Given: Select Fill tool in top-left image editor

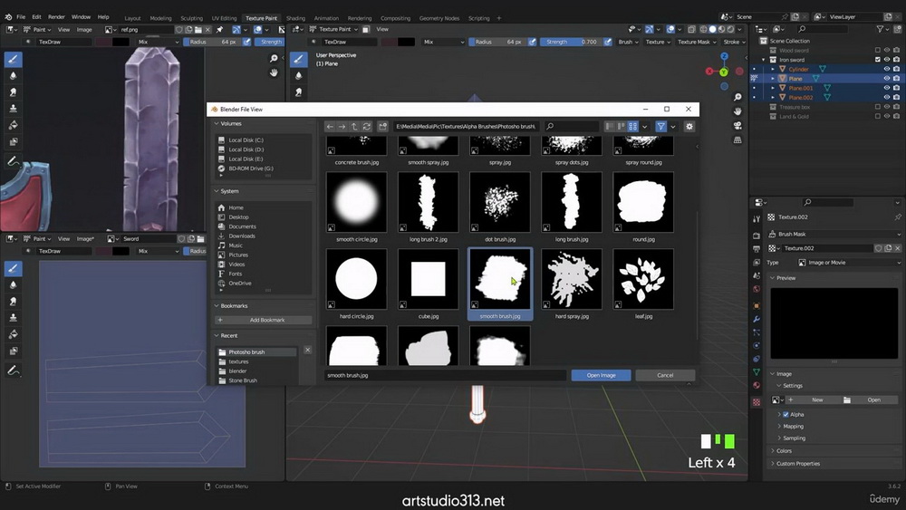Looking at the screenshot, I should (x=13, y=125).
